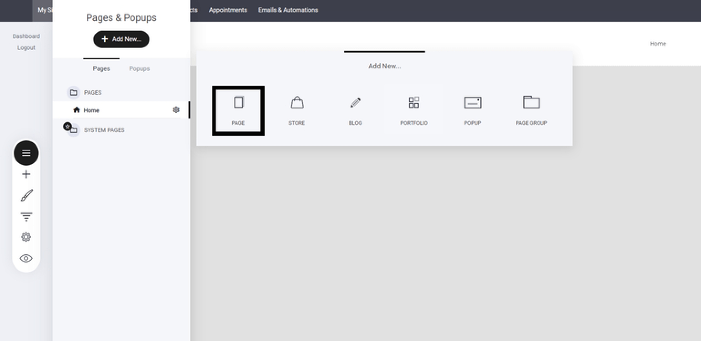The width and height of the screenshot is (701, 341).
Task: Click the plus add element icon
Action: (26, 174)
